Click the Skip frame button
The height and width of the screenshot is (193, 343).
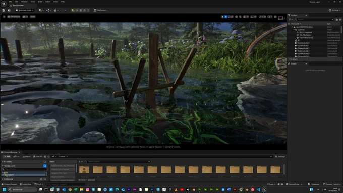(77, 10)
